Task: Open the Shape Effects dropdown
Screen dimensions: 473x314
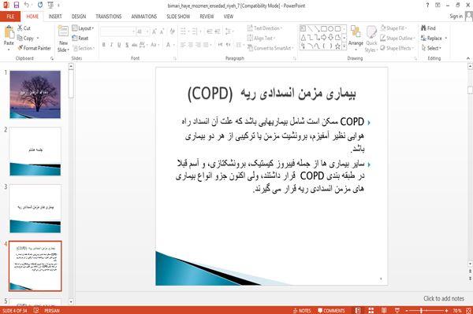Action: [397, 48]
